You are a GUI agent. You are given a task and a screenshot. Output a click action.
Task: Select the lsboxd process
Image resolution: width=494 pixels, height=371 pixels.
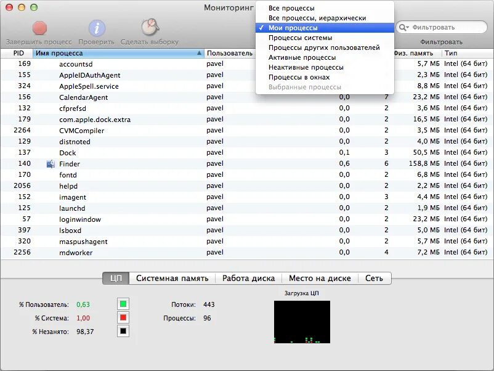point(247,230)
